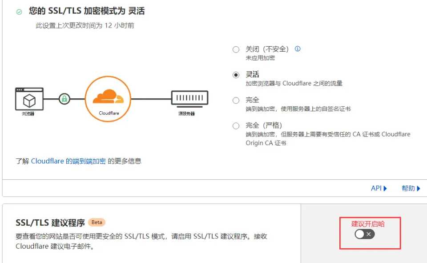Viewport: 427px width, 263px height.
Task: Choose the 完全（严格）radio option
Action: pyautogui.click(x=236, y=126)
